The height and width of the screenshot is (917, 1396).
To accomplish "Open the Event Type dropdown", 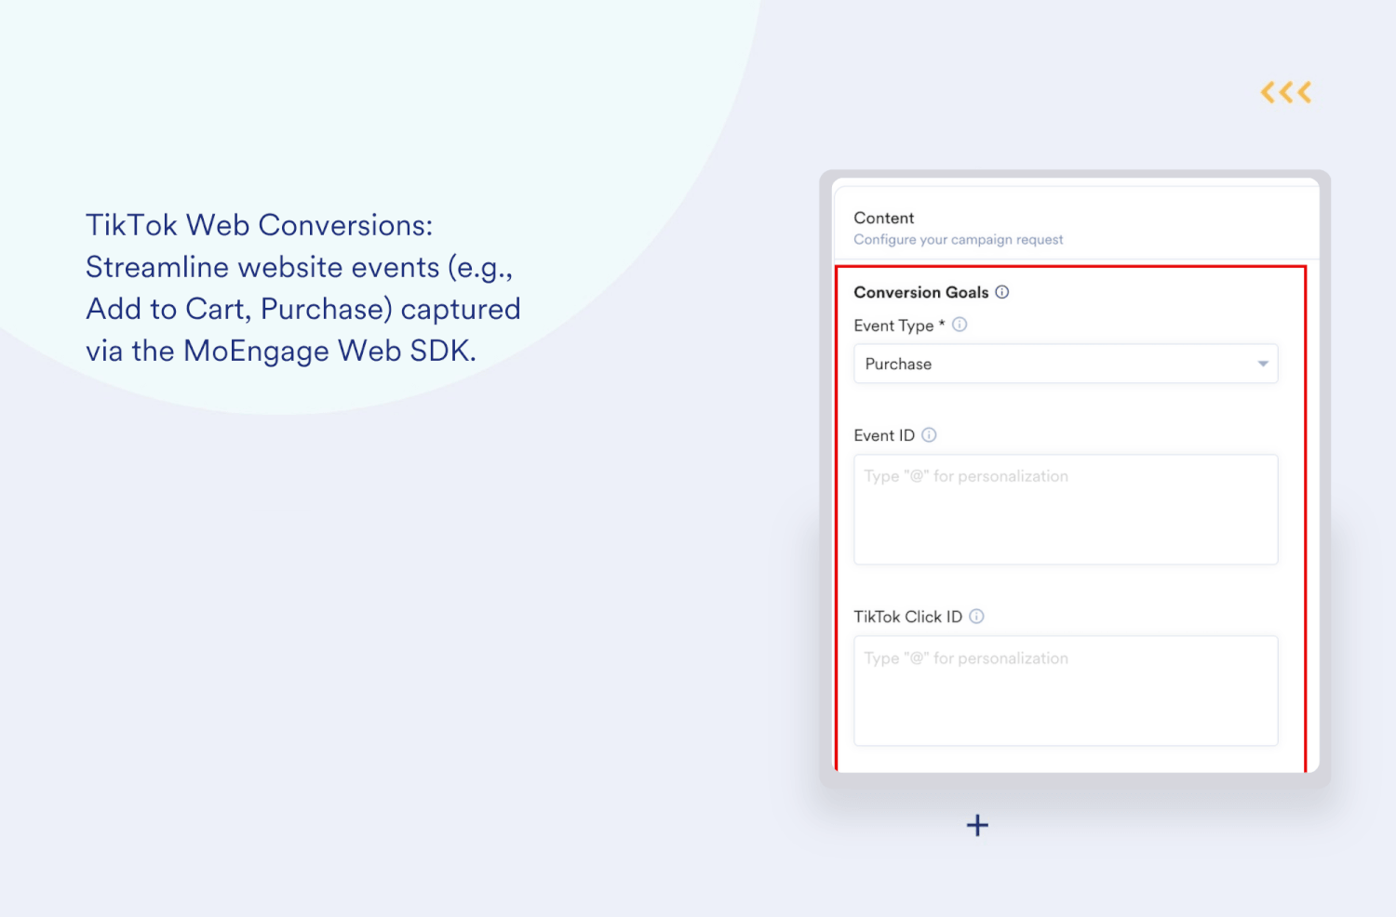I will [x=1066, y=364].
